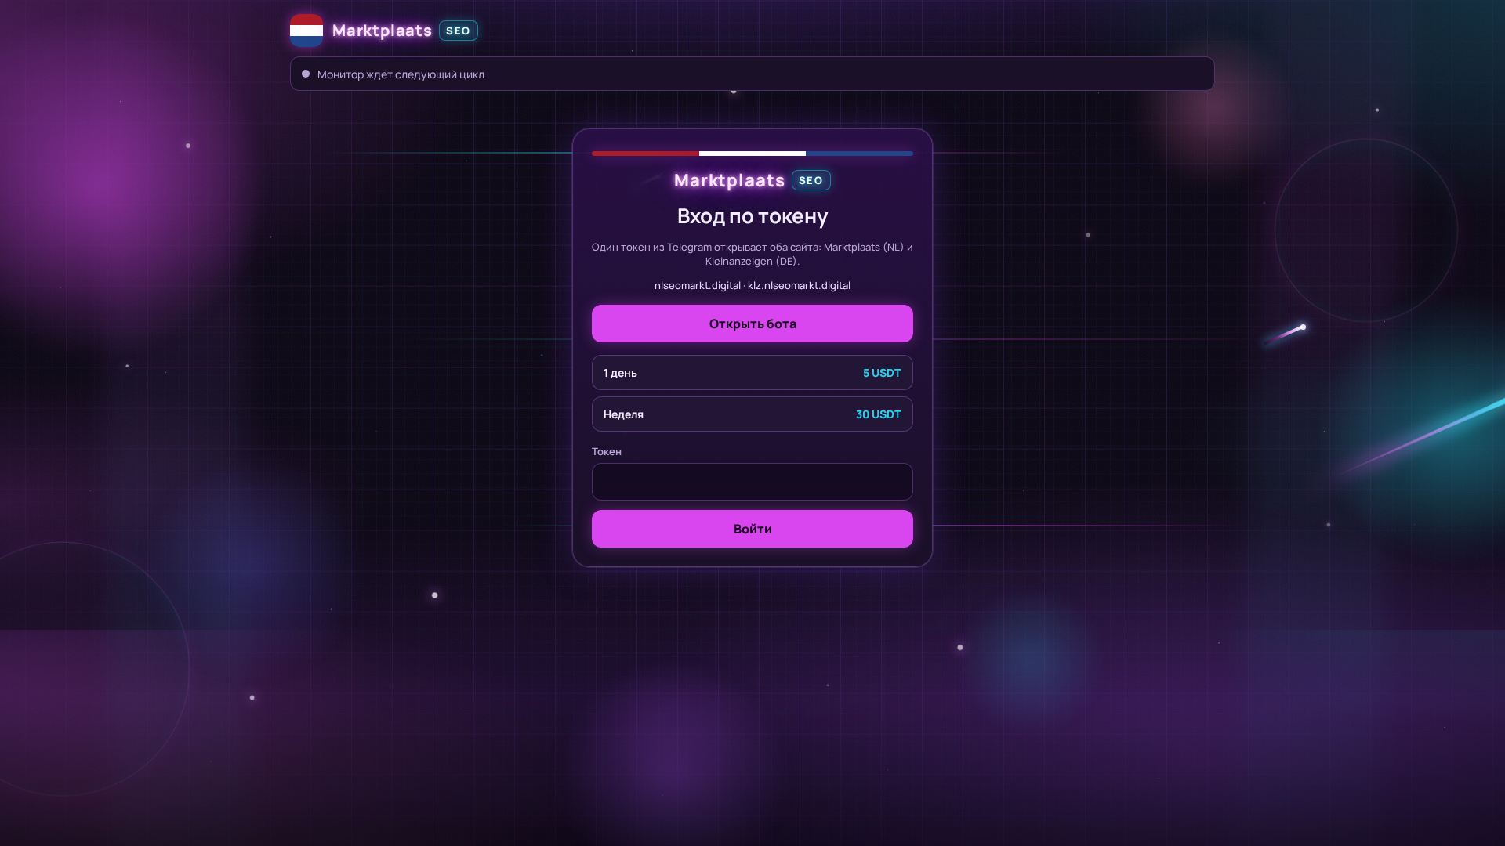
Task: Open the Telegram bot via 'Открыть бота'
Action: [752, 324]
